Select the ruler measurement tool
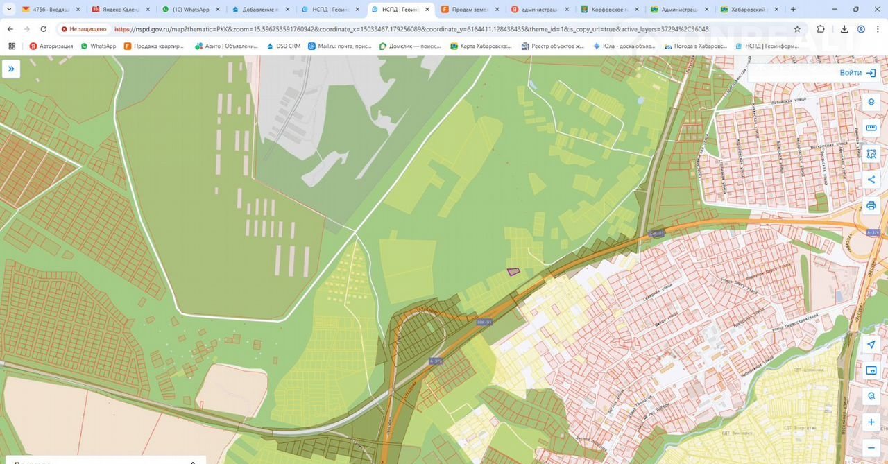Screen dimensions: 888x464 pos(871,128)
